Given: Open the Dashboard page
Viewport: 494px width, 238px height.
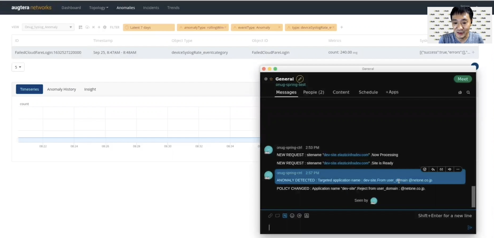Looking at the screenshot, I should [x=71, y=8].
